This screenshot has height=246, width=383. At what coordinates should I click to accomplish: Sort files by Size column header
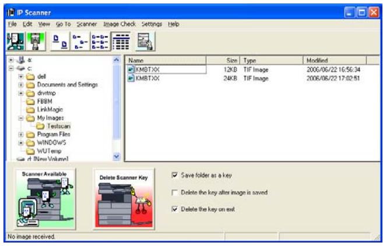[x=223, y=60]
